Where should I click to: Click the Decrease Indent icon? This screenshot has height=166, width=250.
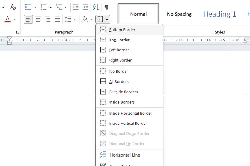pyautogui.click(x=76, y=7)
